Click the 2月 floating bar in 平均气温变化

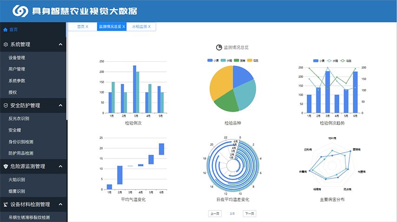coord(120,175)
